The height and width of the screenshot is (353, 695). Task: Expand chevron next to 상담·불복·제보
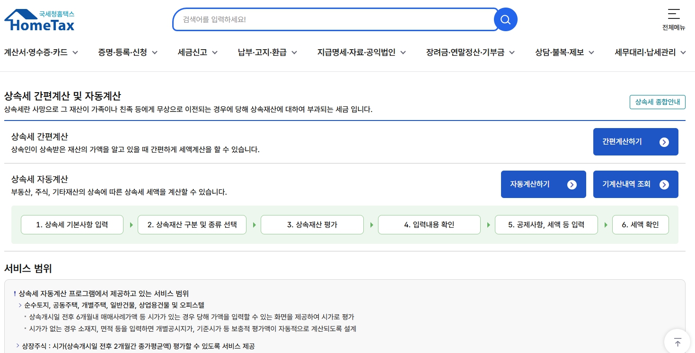[x=591, y=52]
